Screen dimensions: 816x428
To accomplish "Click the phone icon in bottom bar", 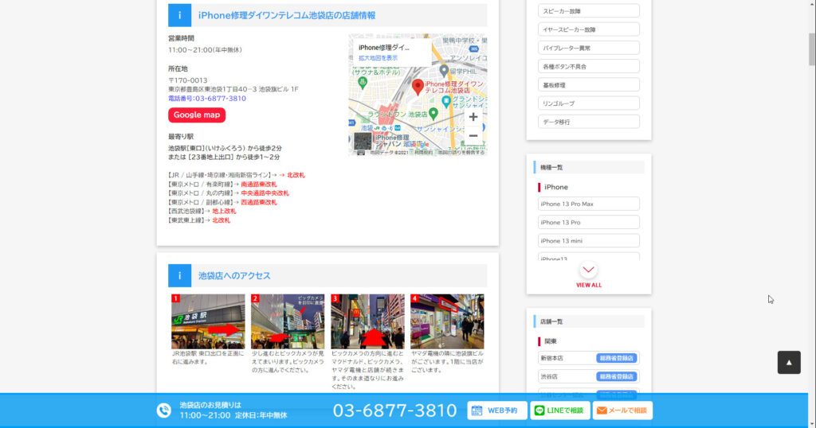I will pos(164,410).
